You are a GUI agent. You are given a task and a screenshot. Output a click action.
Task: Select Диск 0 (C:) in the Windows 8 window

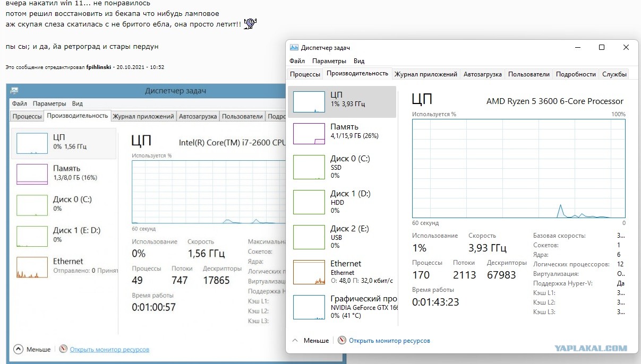click(x=64, y=205)
